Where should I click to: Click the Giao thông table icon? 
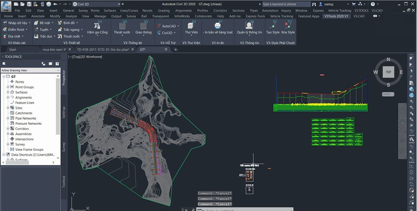(x=143, y=25)
